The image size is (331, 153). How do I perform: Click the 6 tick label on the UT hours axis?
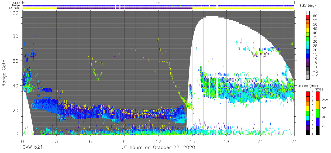pos(90,141)
